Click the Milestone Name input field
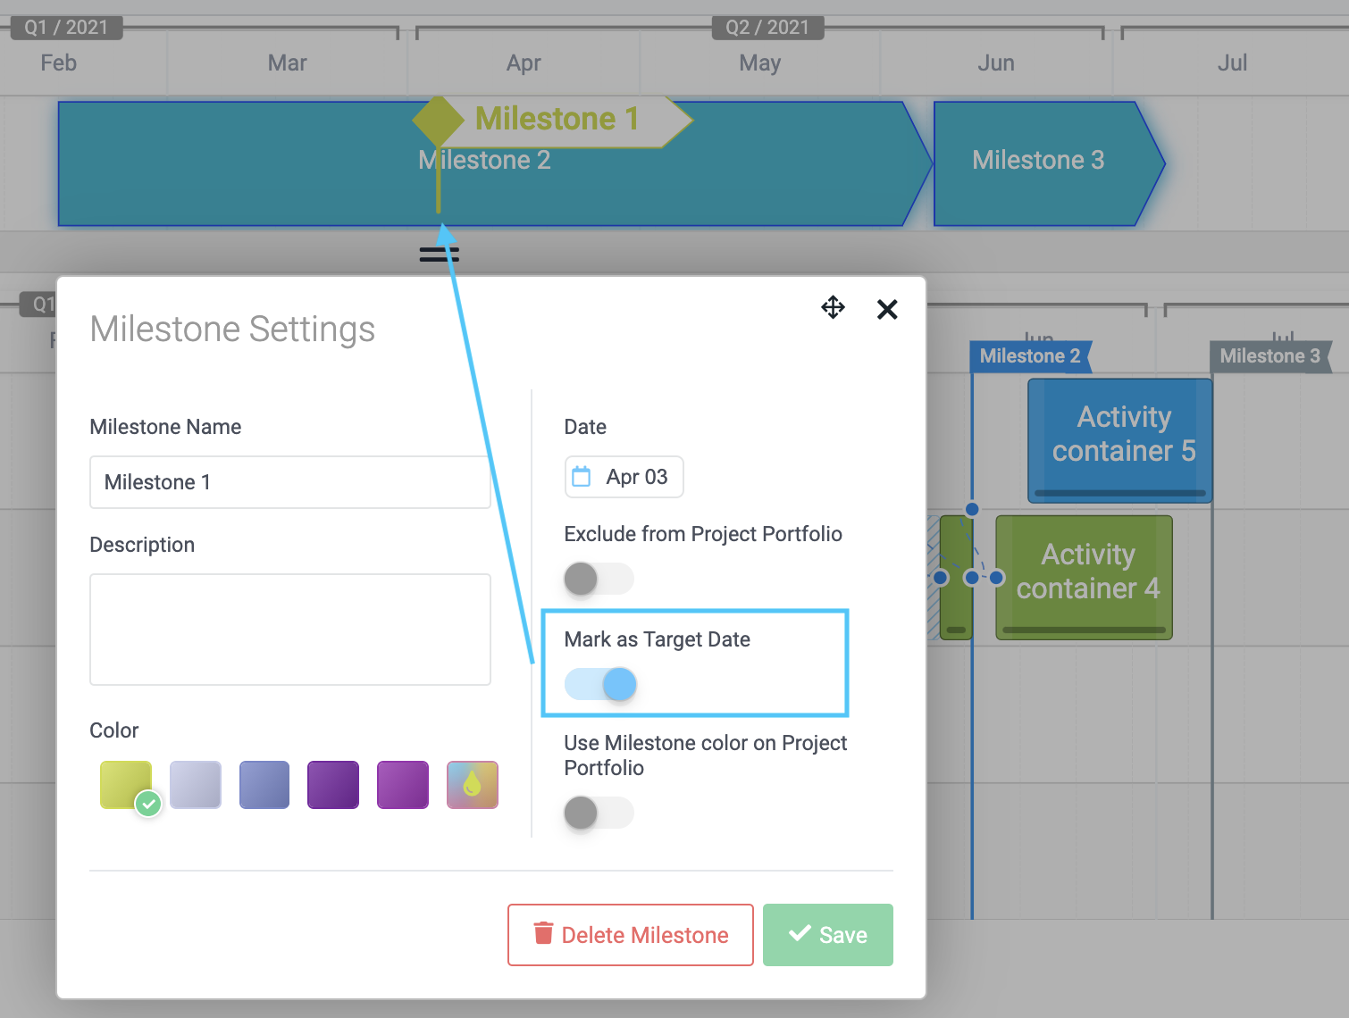1349x1018 pixels. (x=290, y=482)
